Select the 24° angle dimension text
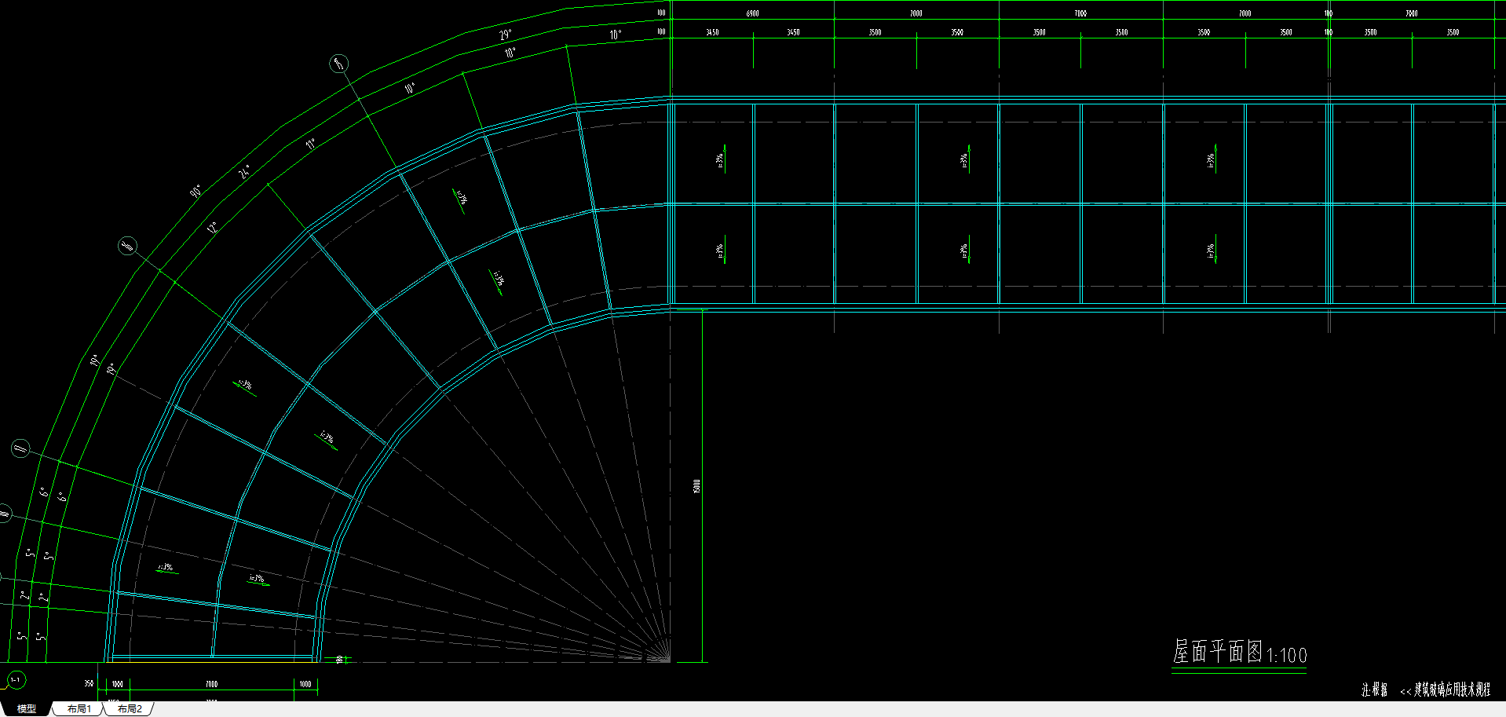 (x=246, y=171)
